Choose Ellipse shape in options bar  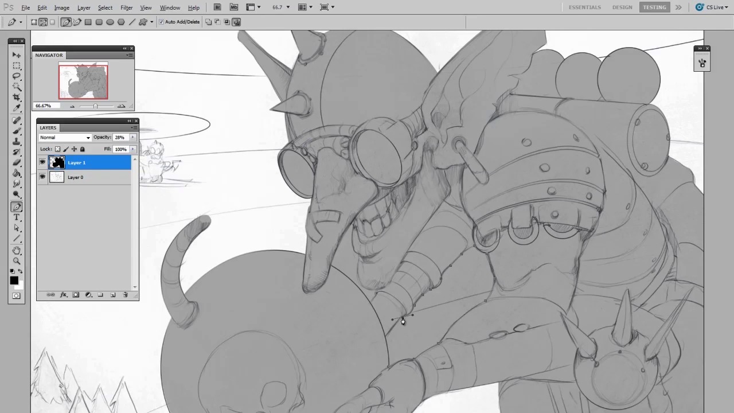click(110, 22)
